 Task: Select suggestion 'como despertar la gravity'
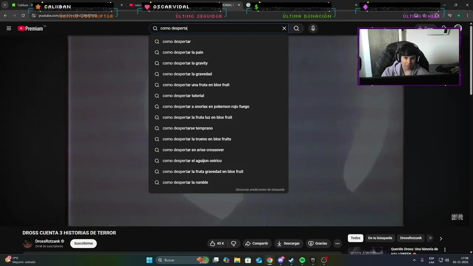tap(218, 63)
